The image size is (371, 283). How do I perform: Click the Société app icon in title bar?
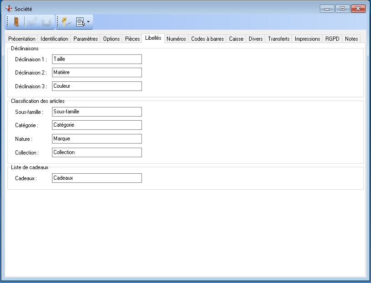(9, 9)
